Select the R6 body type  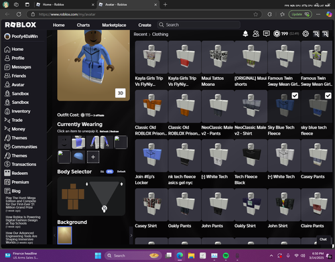(x=102, y=172)
